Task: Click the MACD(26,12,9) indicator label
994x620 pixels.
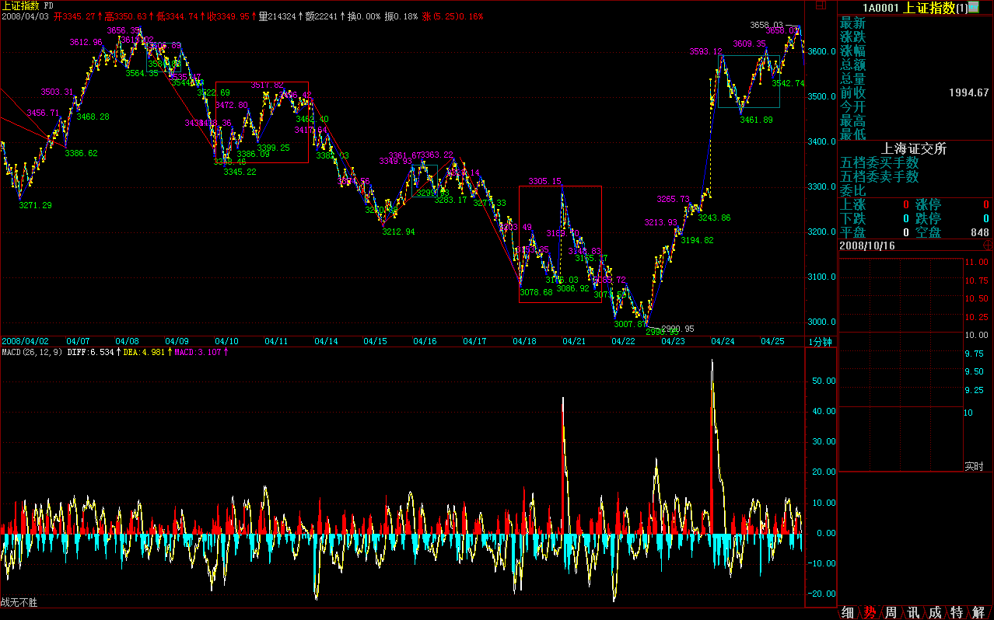Action: tap(29, 353)
